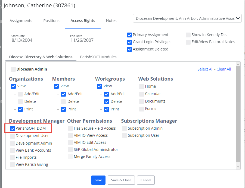Uncheck the ParishSOFT DDM checkbox
245x188 pixels.
click(x=13, y=128)
